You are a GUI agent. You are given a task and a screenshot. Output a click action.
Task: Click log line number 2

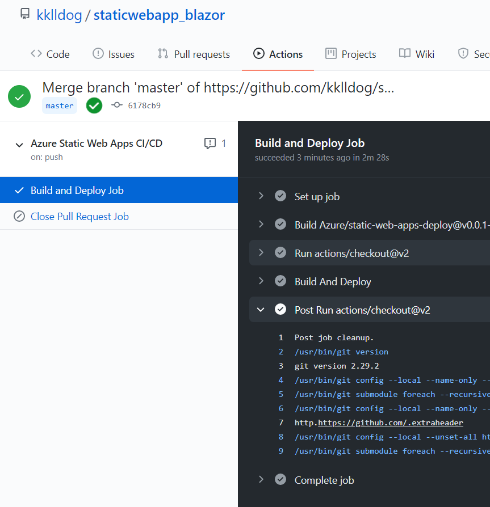click(x=281, y=352)
